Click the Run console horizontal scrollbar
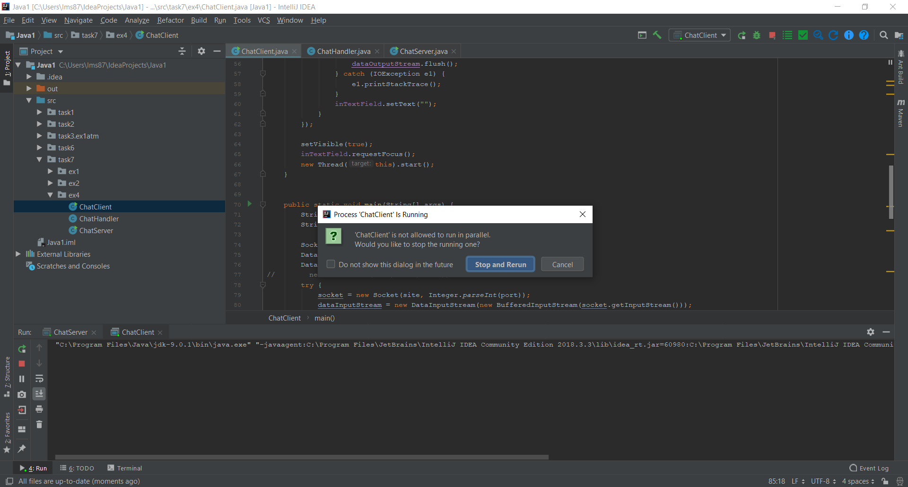 coord(302,457)
